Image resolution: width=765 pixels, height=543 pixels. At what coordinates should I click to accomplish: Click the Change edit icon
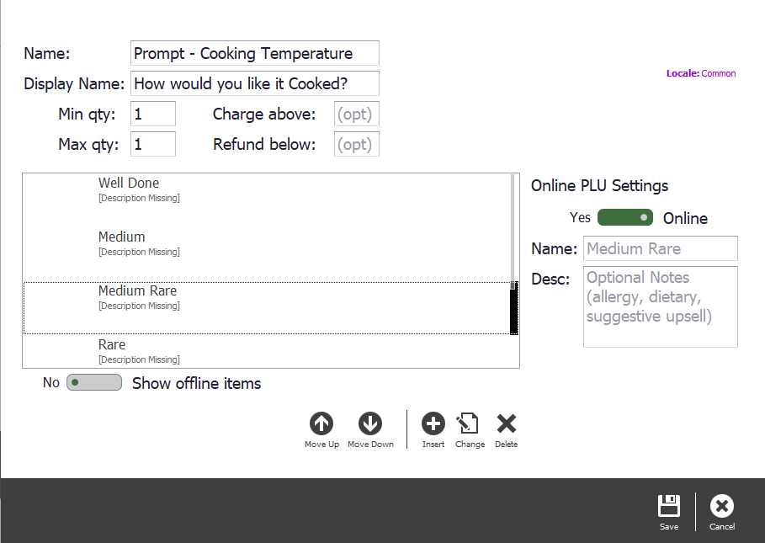[x=469, y=423]
